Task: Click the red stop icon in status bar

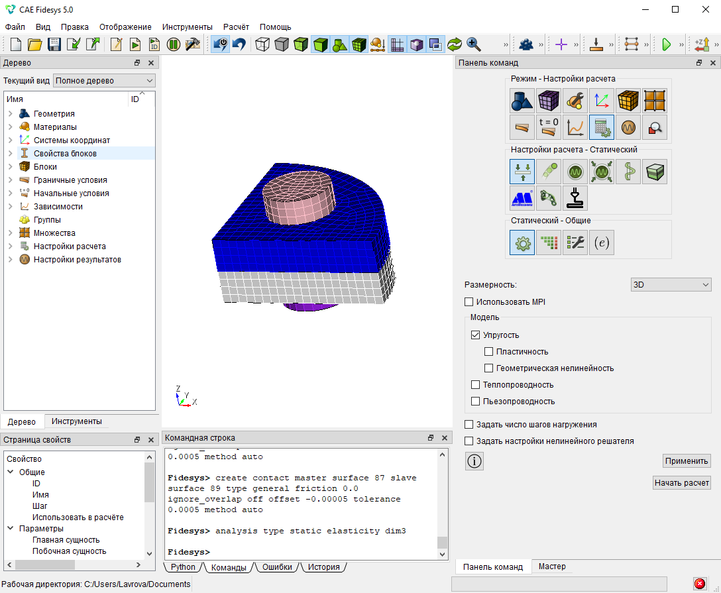Action: 700,584
